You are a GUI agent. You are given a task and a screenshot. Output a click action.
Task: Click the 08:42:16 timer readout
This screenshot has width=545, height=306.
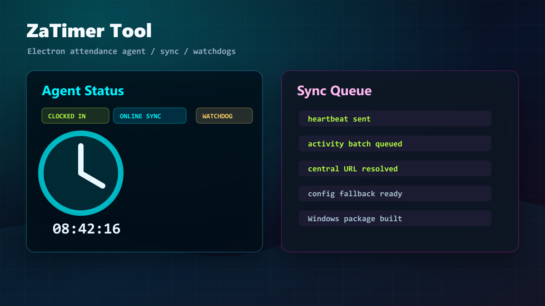point(87,228)
